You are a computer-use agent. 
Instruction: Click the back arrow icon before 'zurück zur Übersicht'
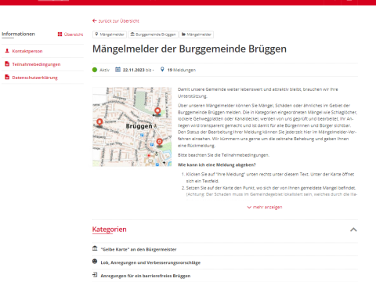coord(95,20)
